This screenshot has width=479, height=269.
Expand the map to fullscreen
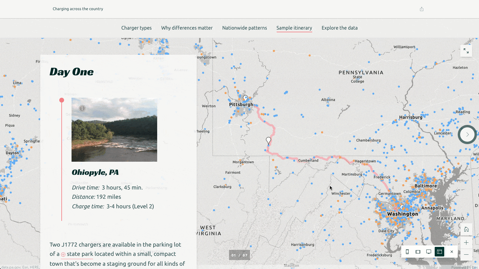click(x=466, y=51)
